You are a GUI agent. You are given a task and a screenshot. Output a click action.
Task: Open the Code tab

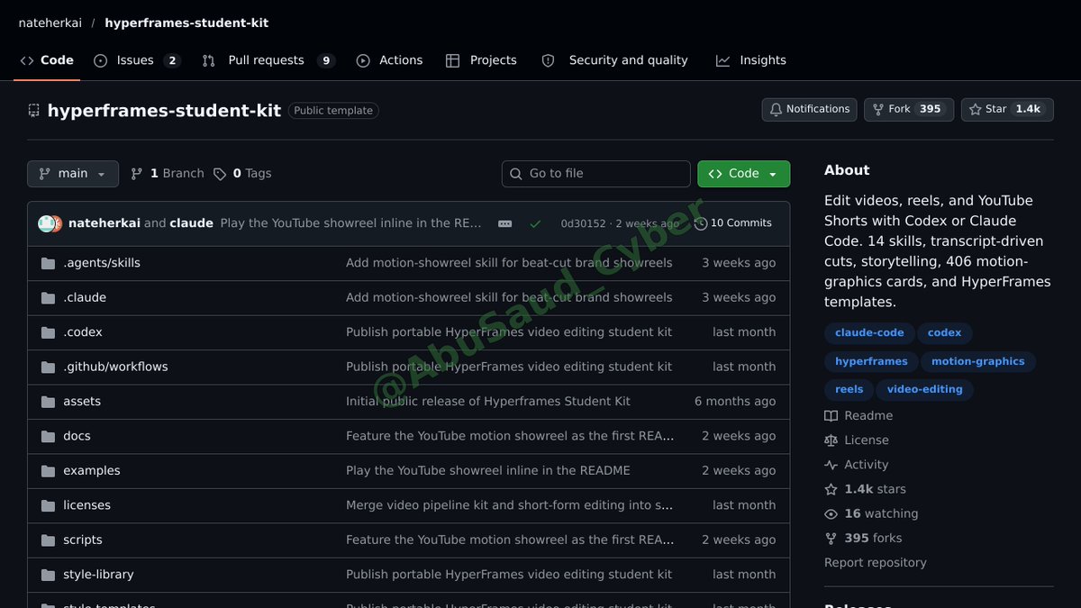pos(47,60)
